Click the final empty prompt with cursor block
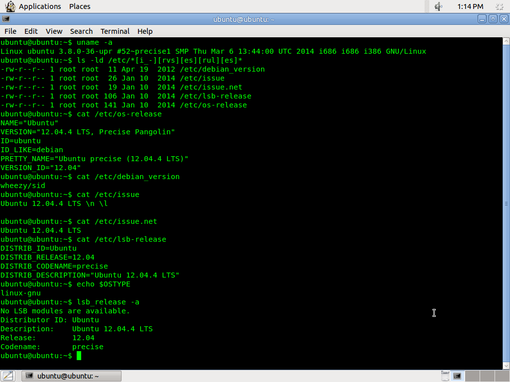The width and height of the screenshot is (510, 382). tap(41, 356)
